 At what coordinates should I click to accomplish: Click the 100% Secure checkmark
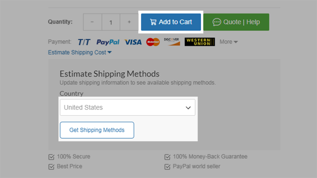[x=51, y=157]
